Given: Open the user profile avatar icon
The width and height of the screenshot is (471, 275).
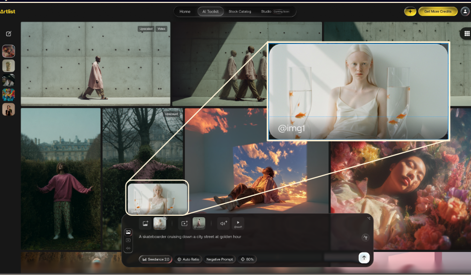Looking at the screenshot, I should tap(465, 11).
